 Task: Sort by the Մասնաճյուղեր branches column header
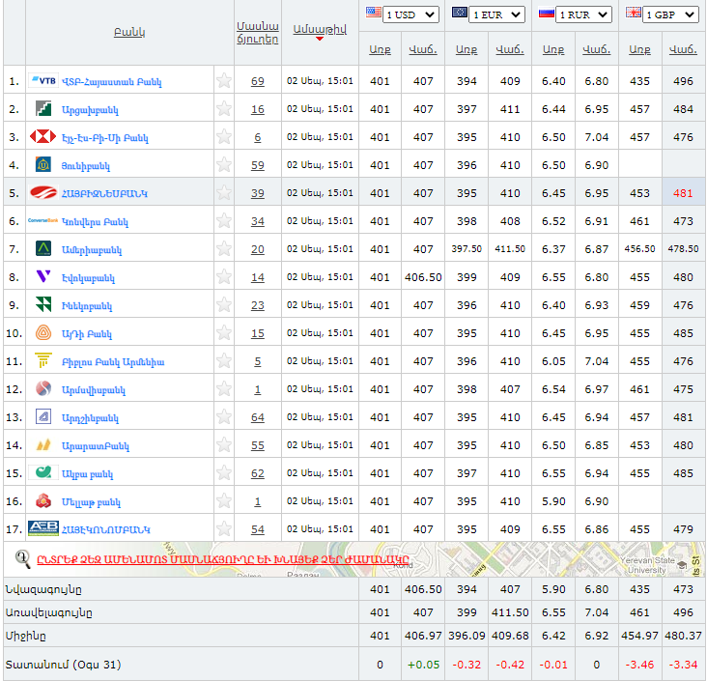tap(258, 33)
